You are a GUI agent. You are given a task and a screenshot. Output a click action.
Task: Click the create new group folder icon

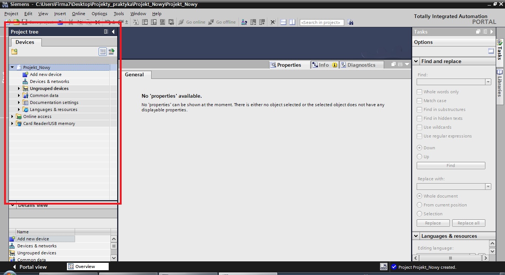click(x=14, y=52)
